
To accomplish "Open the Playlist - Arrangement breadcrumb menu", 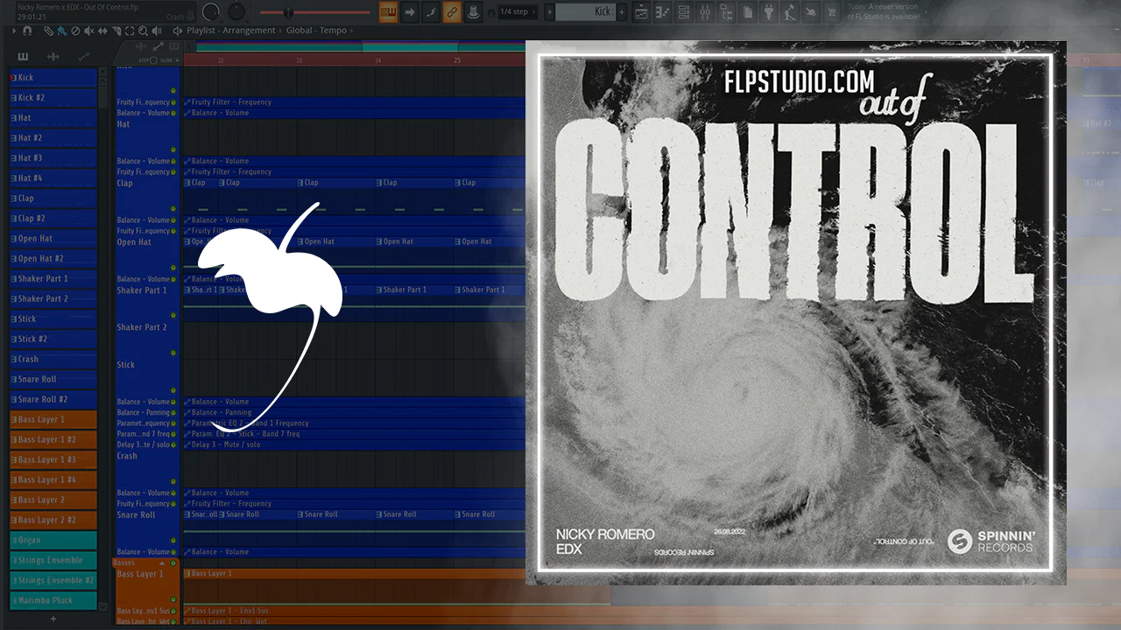I will point(231,31).
